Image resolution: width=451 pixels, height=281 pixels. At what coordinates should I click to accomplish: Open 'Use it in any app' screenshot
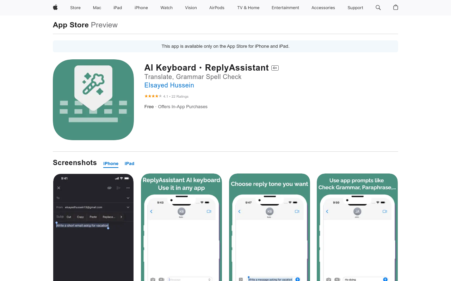181,227
